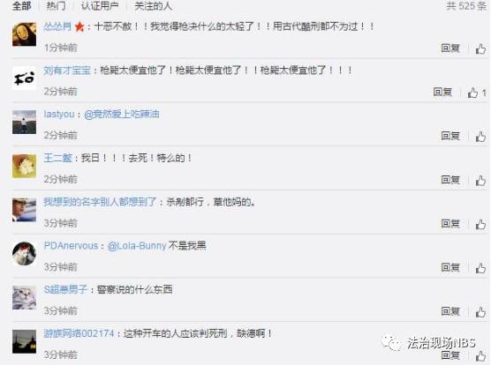Open S超萌男子's cat avatar

click(x=24, y=297)
